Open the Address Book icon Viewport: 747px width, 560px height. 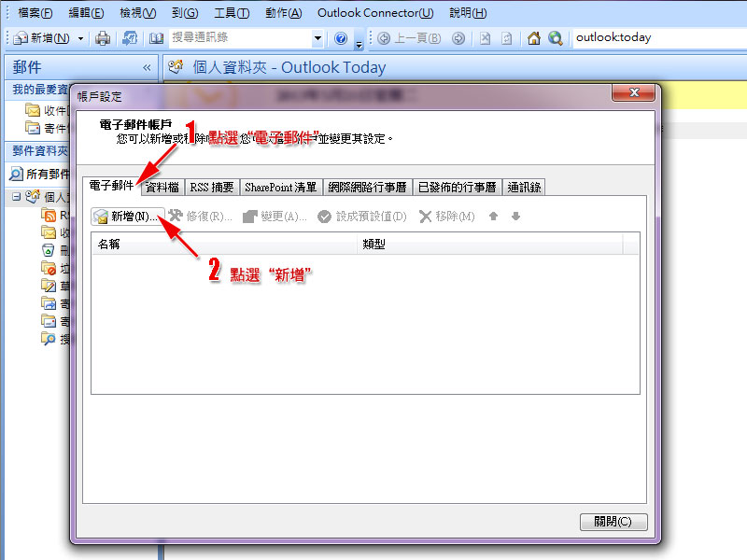(x=156, y=38)
